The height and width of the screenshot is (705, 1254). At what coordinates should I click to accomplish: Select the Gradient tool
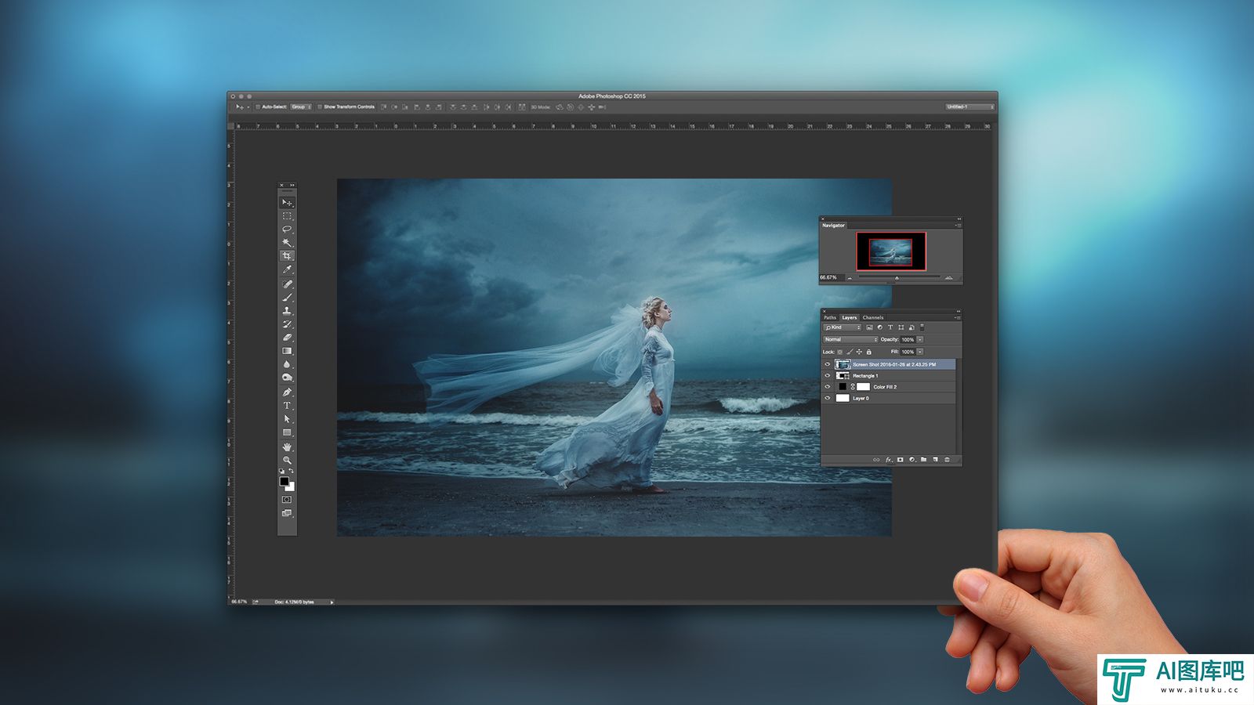pos(287,350)
